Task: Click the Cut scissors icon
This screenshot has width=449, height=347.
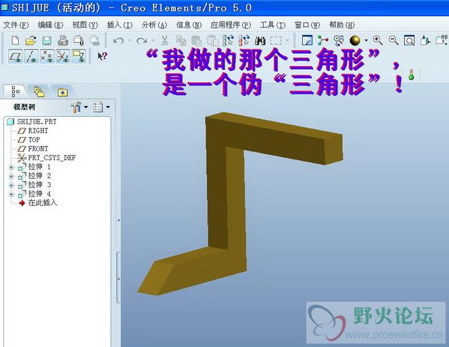Action: tap(164, 41)
